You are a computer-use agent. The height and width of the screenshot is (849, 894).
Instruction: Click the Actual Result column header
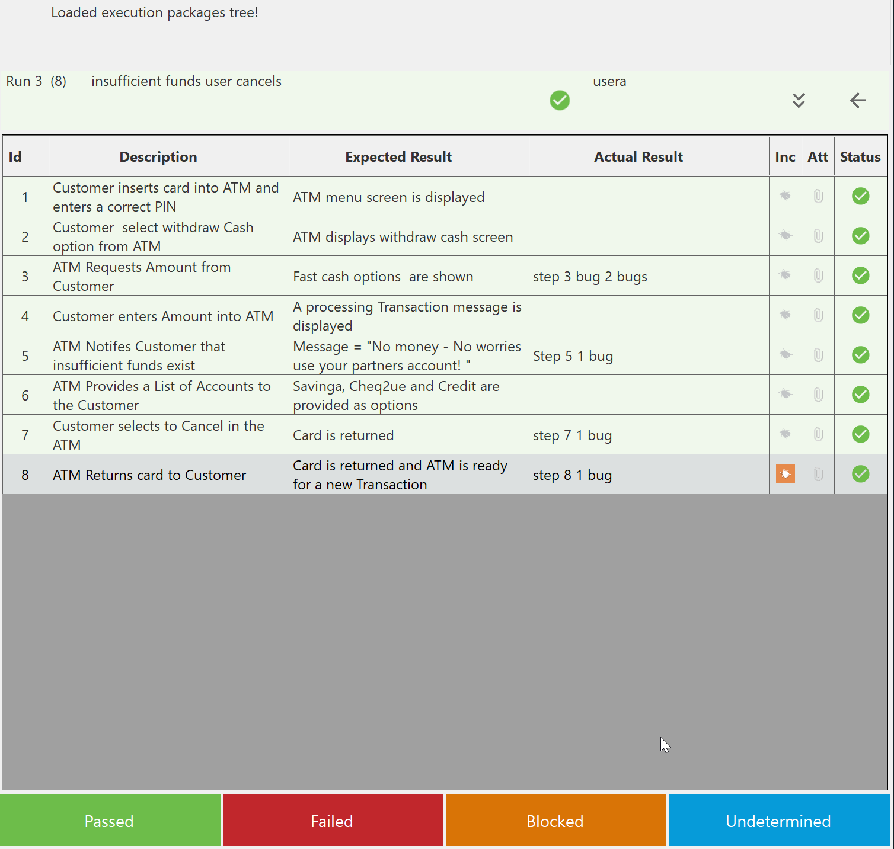point(638,157)
